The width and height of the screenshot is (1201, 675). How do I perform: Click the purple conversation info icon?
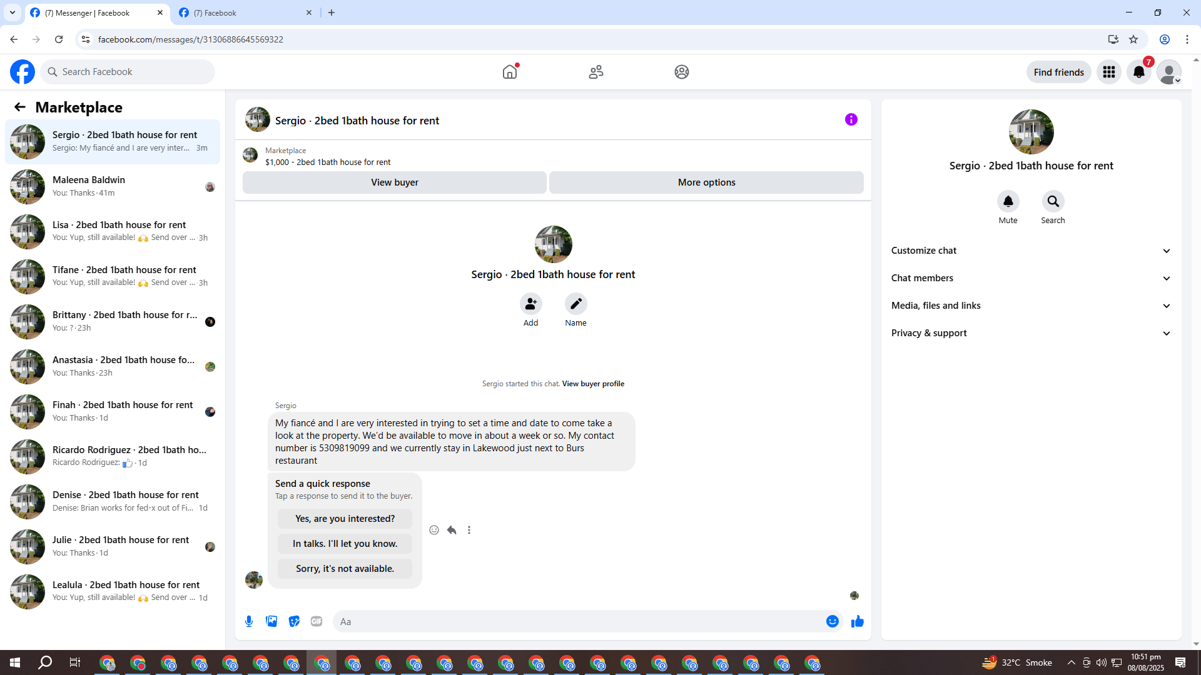coord(851,119)
